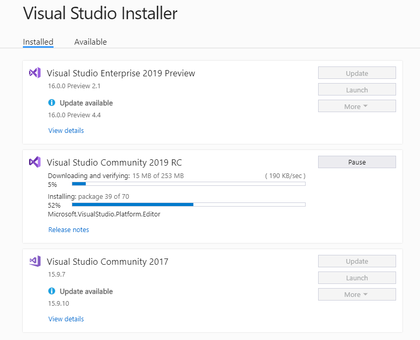Click the downloading and verifying progress bar
This screenshot has width=420, height=340.
[189, 184]
